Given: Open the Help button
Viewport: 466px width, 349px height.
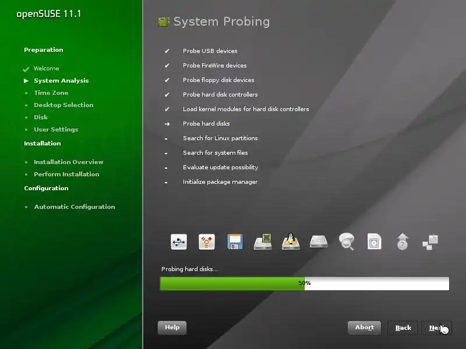Looking at the screenshot, I should (x=172, y=327).
